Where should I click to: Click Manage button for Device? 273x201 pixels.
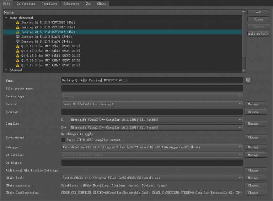256,104
